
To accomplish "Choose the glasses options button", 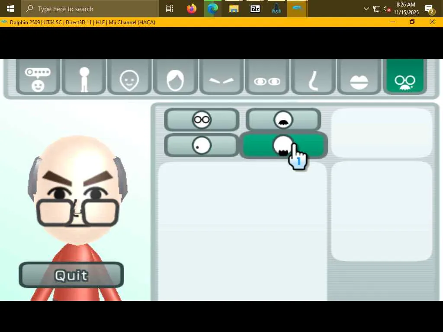I will point(202,120).
